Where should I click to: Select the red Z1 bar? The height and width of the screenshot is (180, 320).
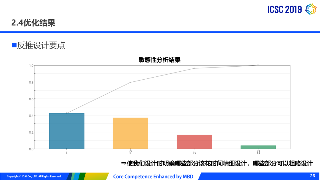coord(194,142)
